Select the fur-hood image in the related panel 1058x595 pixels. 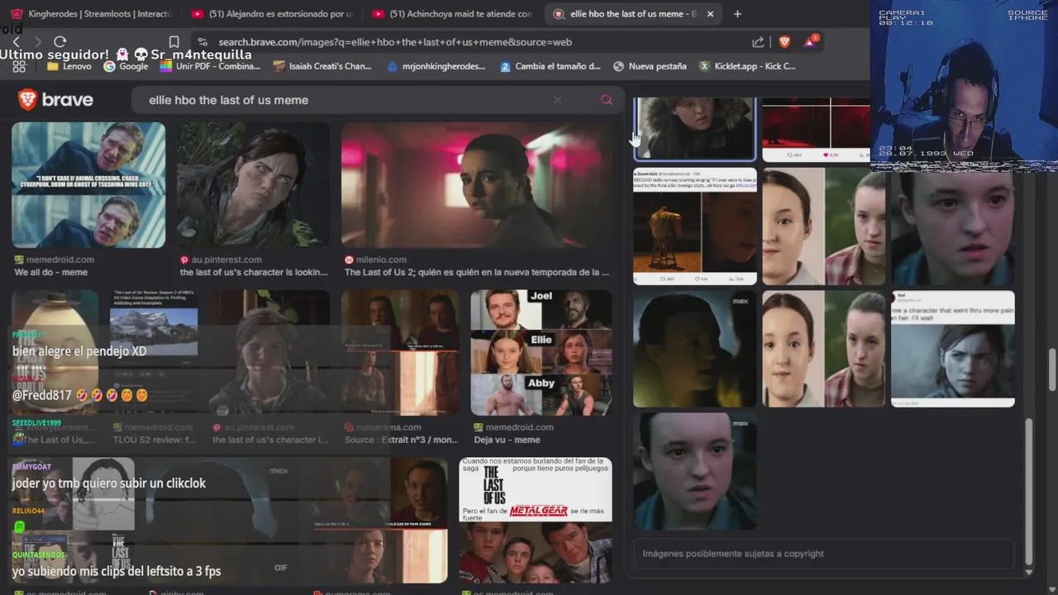(694, 129)
